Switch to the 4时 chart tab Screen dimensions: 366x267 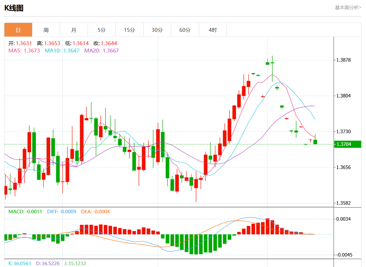point(213,30)
